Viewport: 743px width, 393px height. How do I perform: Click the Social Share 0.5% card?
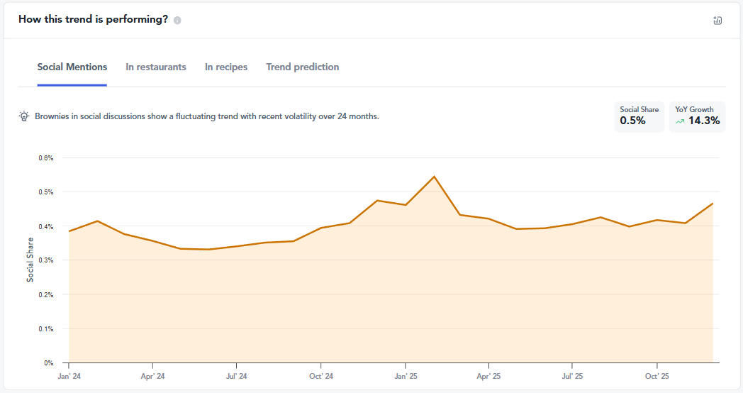[639, 116]
